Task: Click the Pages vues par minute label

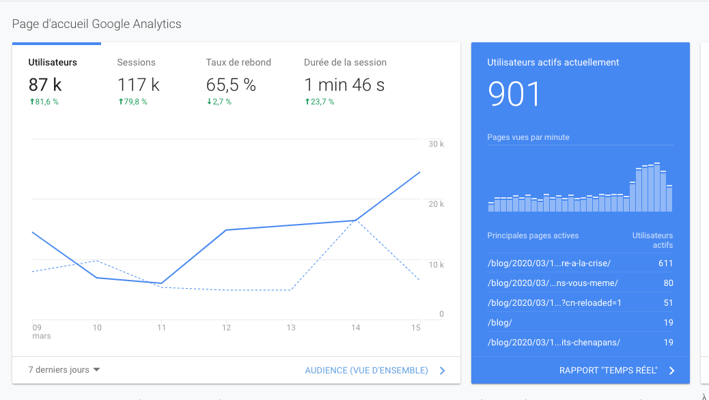Action: [528, 137]
